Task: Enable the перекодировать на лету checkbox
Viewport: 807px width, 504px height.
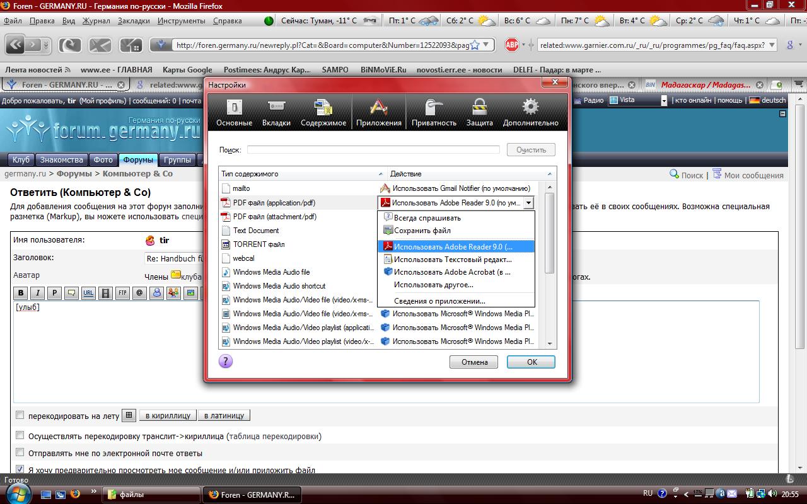Action: click(20, 415)
